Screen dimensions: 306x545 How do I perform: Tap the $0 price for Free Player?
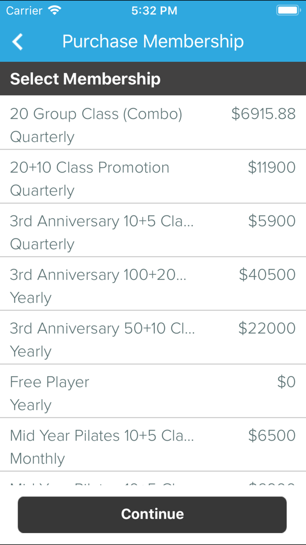pos(286,382)
